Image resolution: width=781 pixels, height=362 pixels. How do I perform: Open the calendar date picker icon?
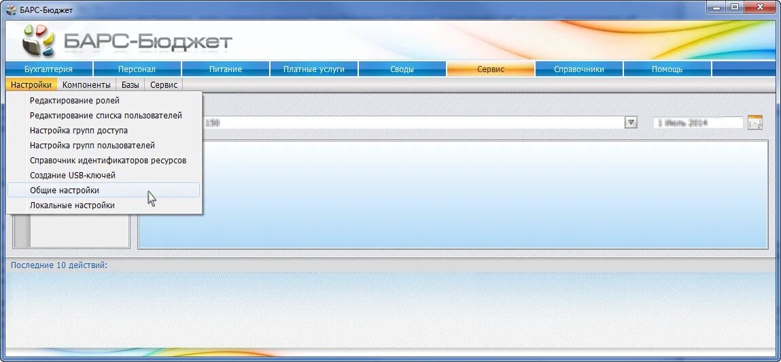(755, 122)
